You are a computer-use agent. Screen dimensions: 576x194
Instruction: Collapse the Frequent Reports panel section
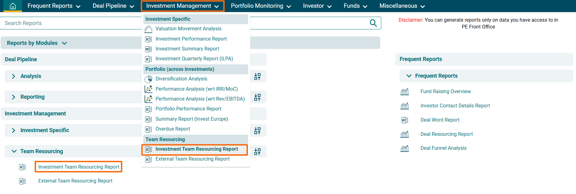409,76
